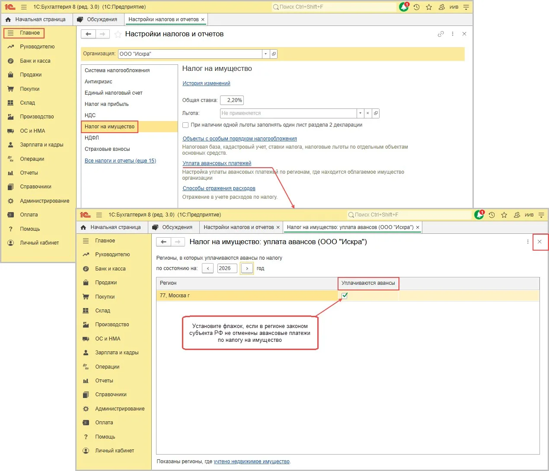Switch to Начальная страница tab in top window

(35, 19)
